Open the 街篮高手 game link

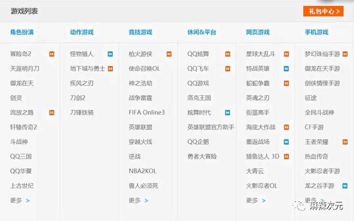(x=258, y=113)
